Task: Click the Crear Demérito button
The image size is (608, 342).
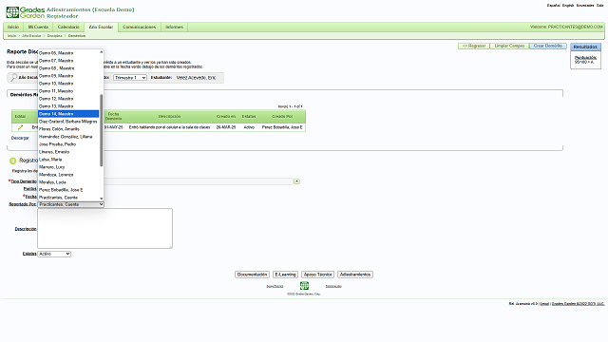Action: point(548,46)
